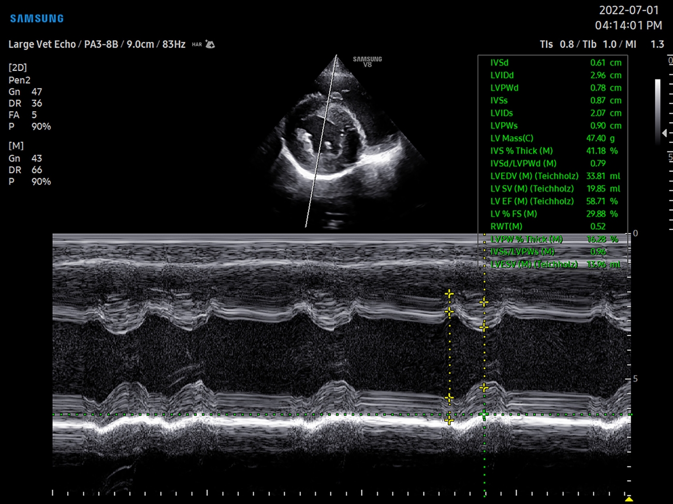Click the lowest yellow caliper on left line
Screen dimensions: 673x504
(449, 420)
